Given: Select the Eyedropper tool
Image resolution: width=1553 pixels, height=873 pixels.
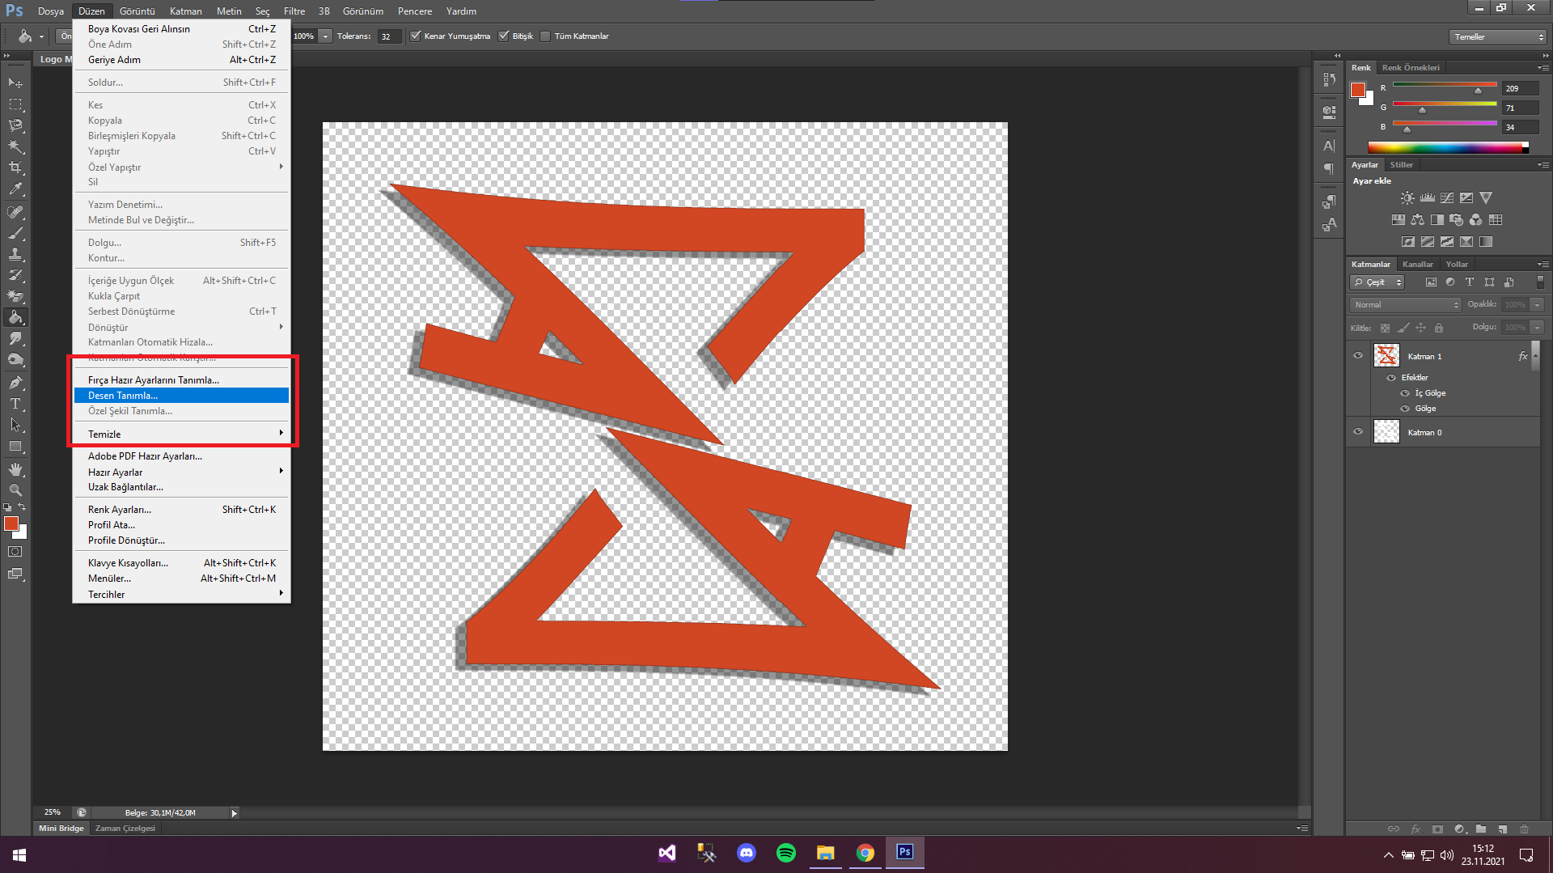Looking at the screenshot, I should pyautogui.click(x=15, y=189).
